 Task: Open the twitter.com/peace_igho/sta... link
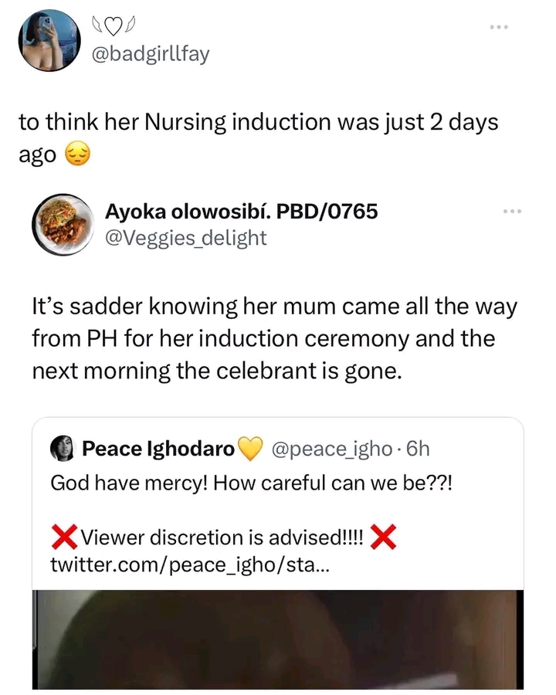tap(189, 564)
